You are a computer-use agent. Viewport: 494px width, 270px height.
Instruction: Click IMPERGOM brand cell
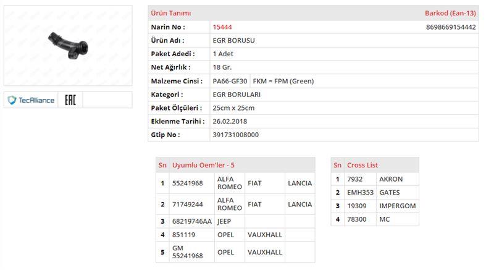pyautogui.click(x=398, y=206)
